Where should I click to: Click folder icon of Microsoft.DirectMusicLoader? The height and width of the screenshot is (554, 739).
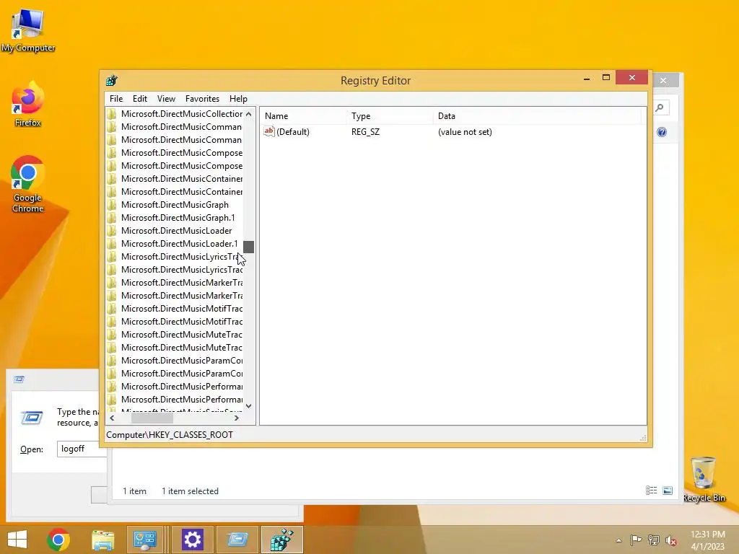pos(112,230)
